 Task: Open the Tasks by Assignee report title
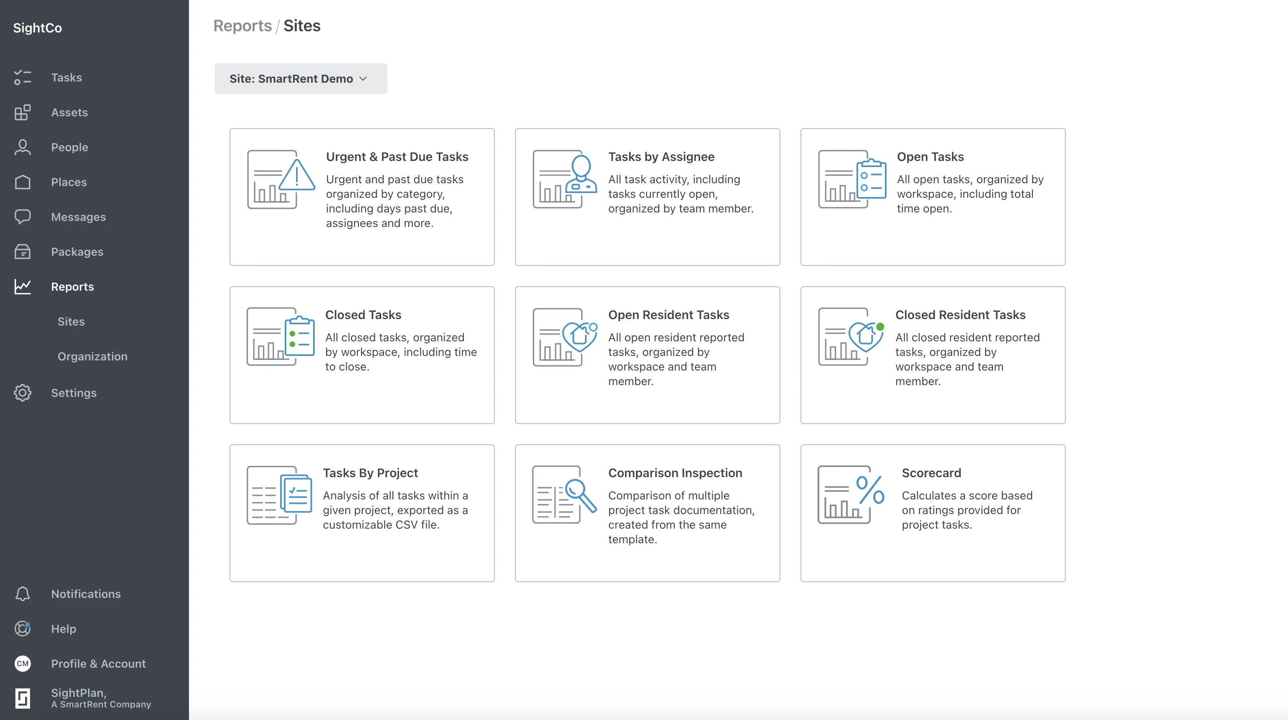pyautogui.click(x=661, y=157)
